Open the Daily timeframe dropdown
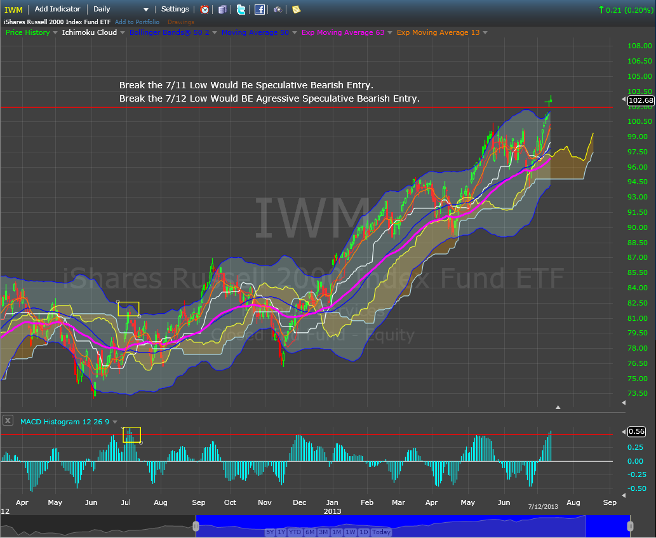Image resolution: width=656 pixels, height=538 pixels. (x=121, y=9)
